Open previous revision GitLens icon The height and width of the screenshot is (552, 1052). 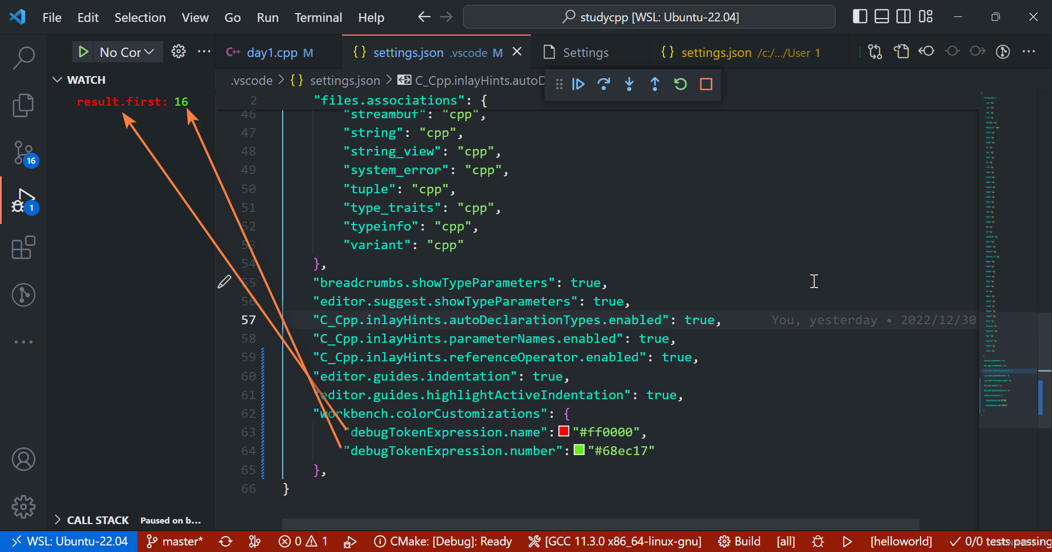pyautogui.click(x=927, y=51)
